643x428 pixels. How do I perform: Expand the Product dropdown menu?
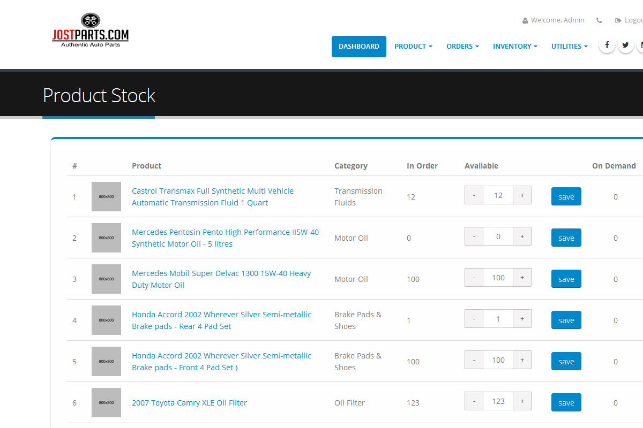(x=413, y=47)
